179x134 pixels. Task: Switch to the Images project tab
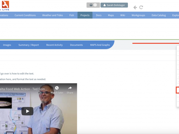(7, 45)
